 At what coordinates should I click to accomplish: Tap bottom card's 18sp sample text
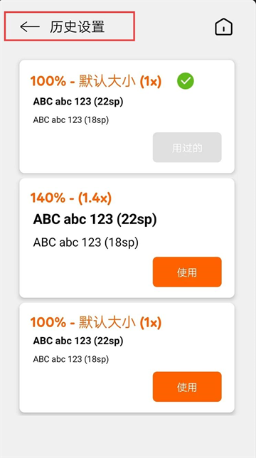(x=71, y=359)
